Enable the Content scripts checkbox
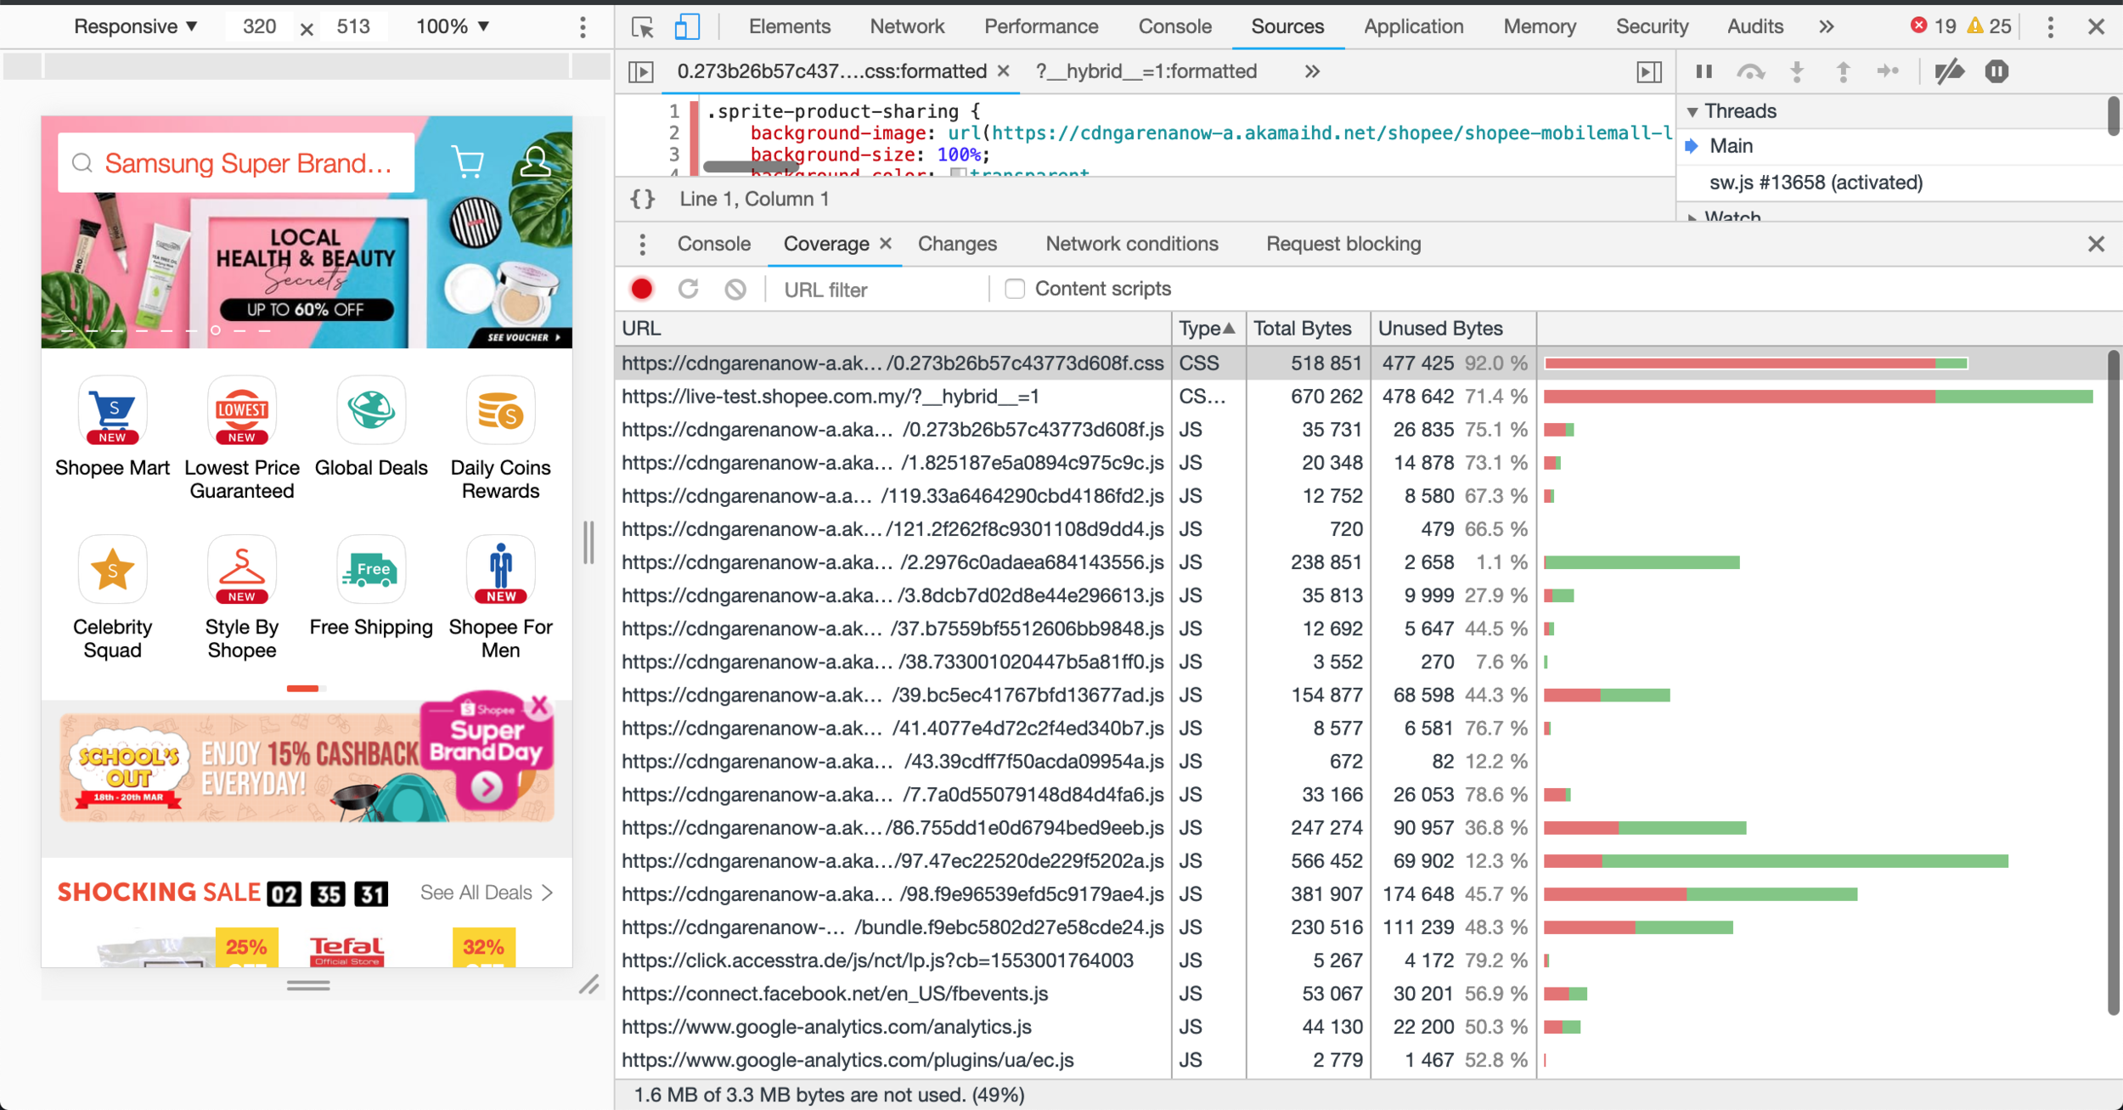This screenshot has width=2123, height=1110. pyautogui.click(x=1015, y=289)
